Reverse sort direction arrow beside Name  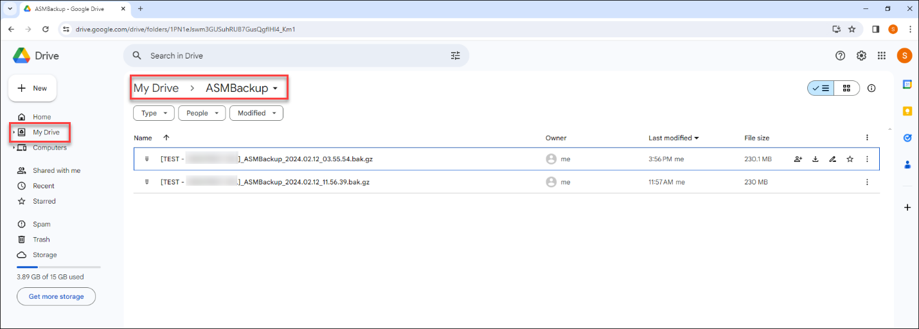point(166,138)
